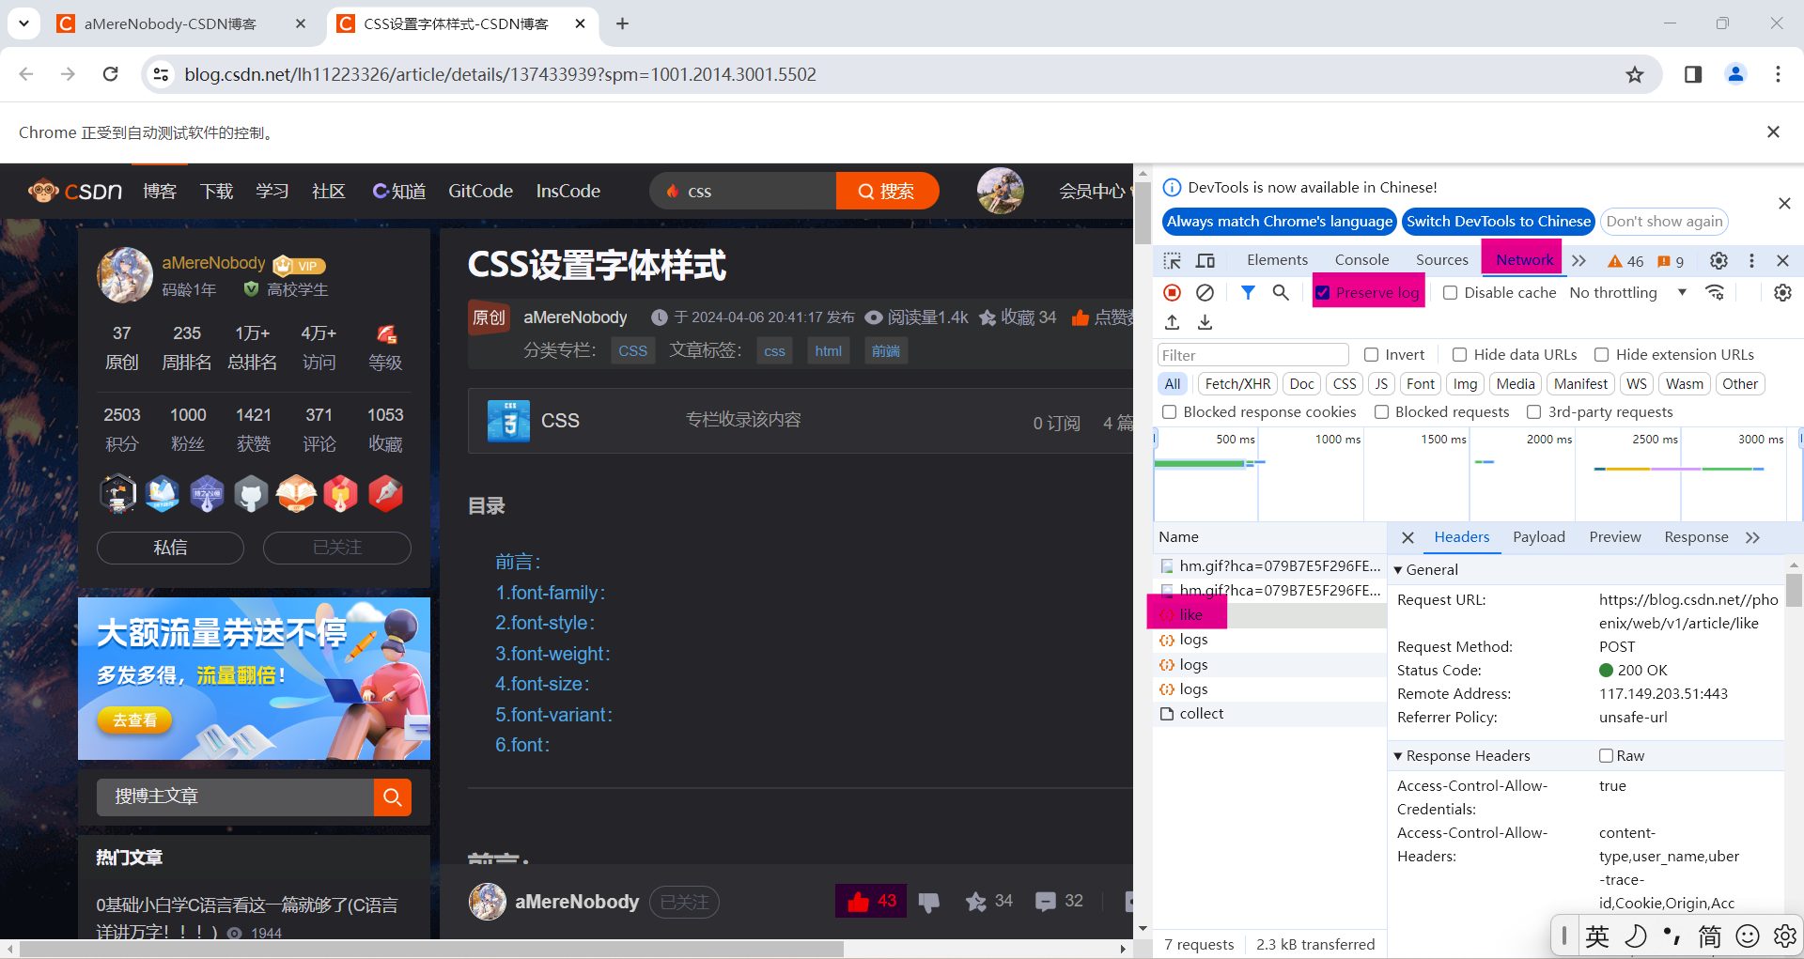Open the Preview tab
This screenshot has height=959, width=1804.
(x=1615, y=537)
